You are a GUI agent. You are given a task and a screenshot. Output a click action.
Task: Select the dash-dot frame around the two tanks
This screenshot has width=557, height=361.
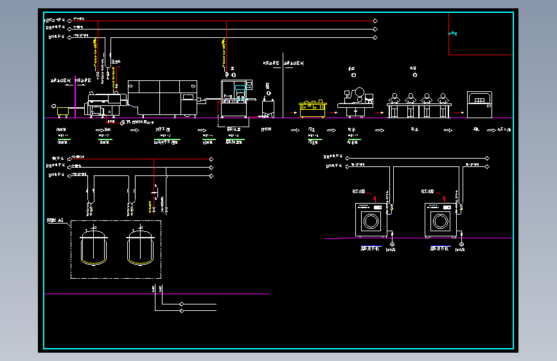point(116,249)
